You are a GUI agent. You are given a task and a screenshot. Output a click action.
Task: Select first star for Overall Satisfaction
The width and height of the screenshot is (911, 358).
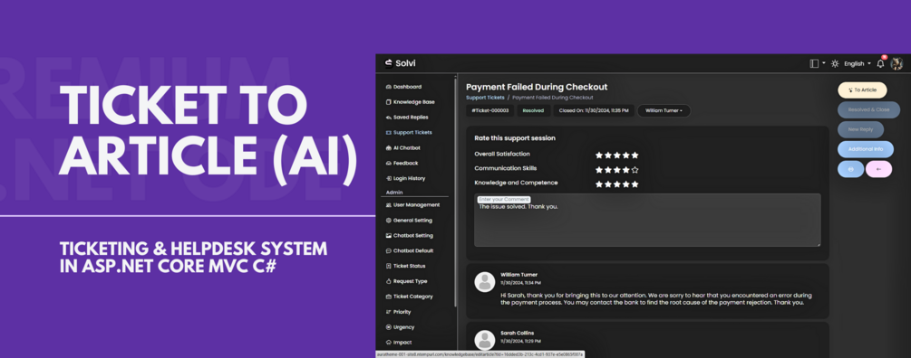(599, 155)
